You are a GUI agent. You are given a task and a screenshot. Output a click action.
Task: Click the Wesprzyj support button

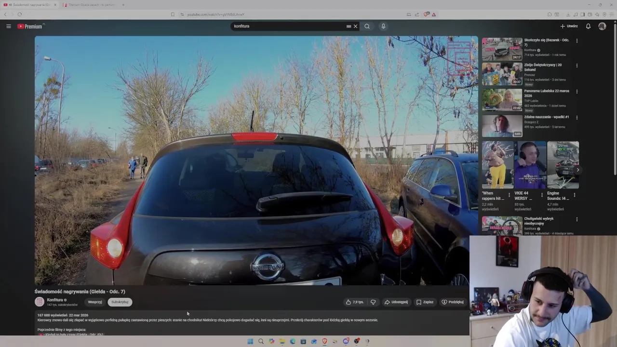click(95, 302)
